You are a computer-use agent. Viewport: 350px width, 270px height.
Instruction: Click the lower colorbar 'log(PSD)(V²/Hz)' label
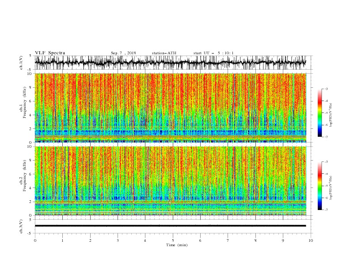click(331, 187)
